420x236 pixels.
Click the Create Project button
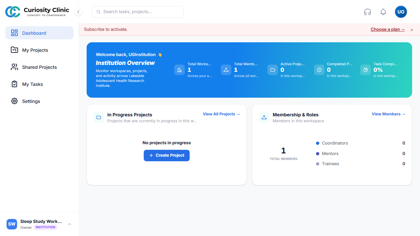[x=167, y=155]
